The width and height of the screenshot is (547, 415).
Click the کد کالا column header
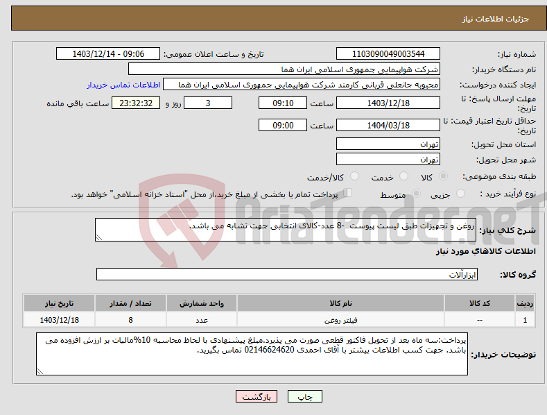(480, 303)
